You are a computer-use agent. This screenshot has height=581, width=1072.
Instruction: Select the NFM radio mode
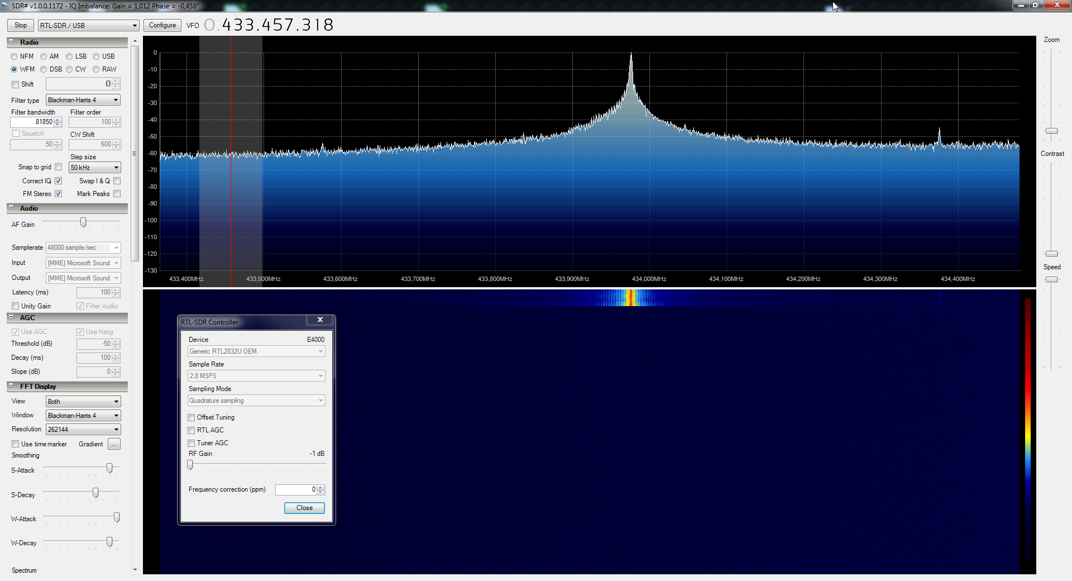coord(14,56)
